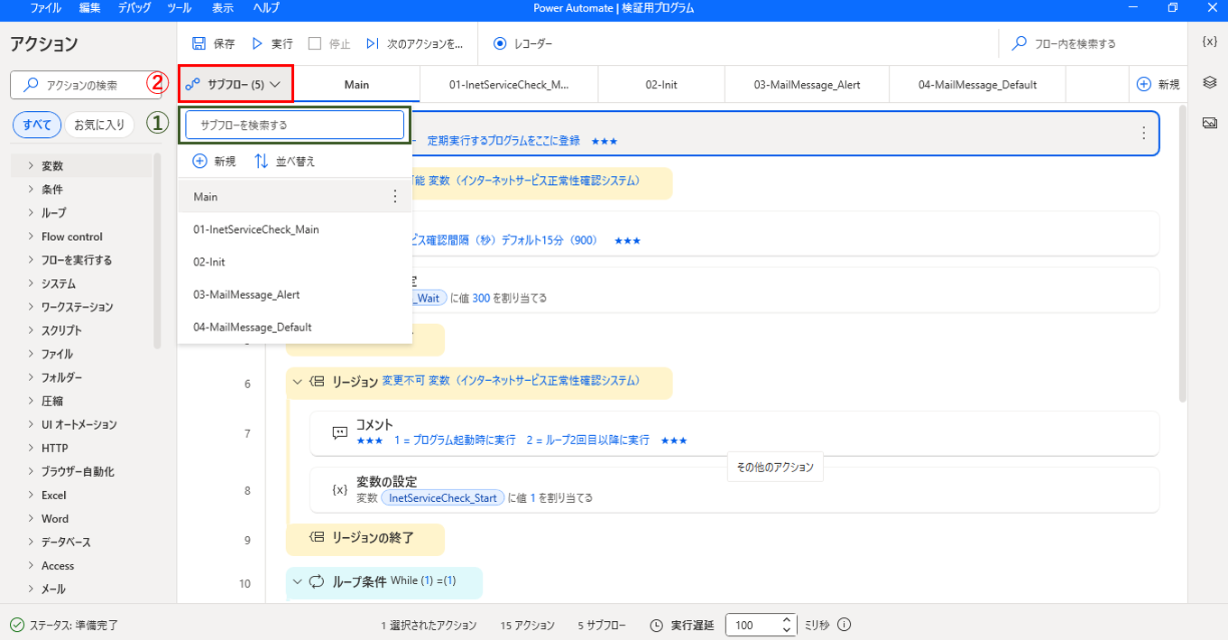Click the InetServiceCheck_Start variable chip
This screenshot has width=1228, height=640.
point(442,497)
